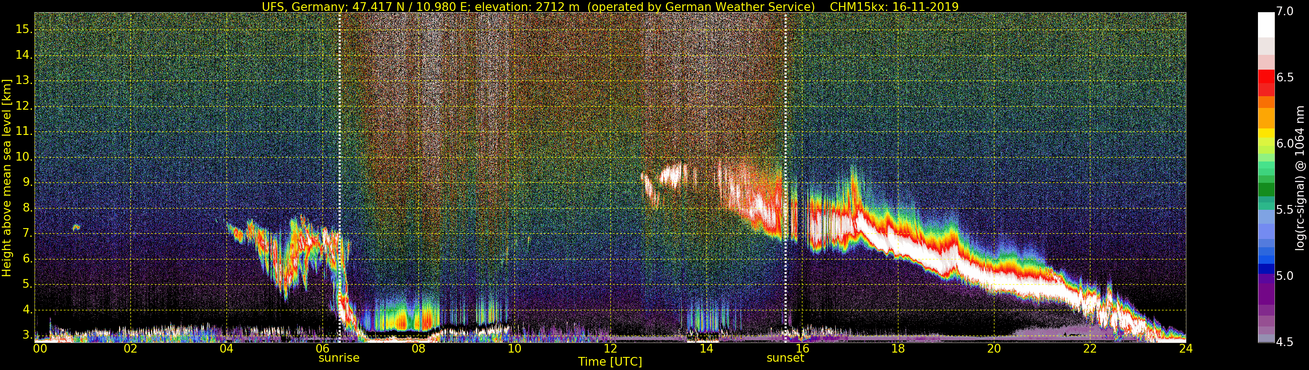Click the 'sunset' label under the time axis
This screenshot has width=1309, height=370.
pyautogui.click(x=785, y=358)
